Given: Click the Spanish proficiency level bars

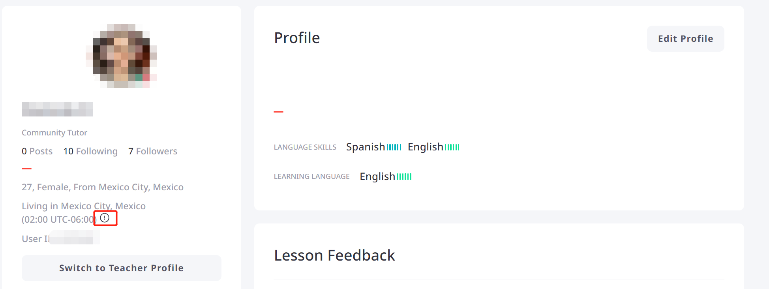Looking at the screenshot, I should point(394,147).
